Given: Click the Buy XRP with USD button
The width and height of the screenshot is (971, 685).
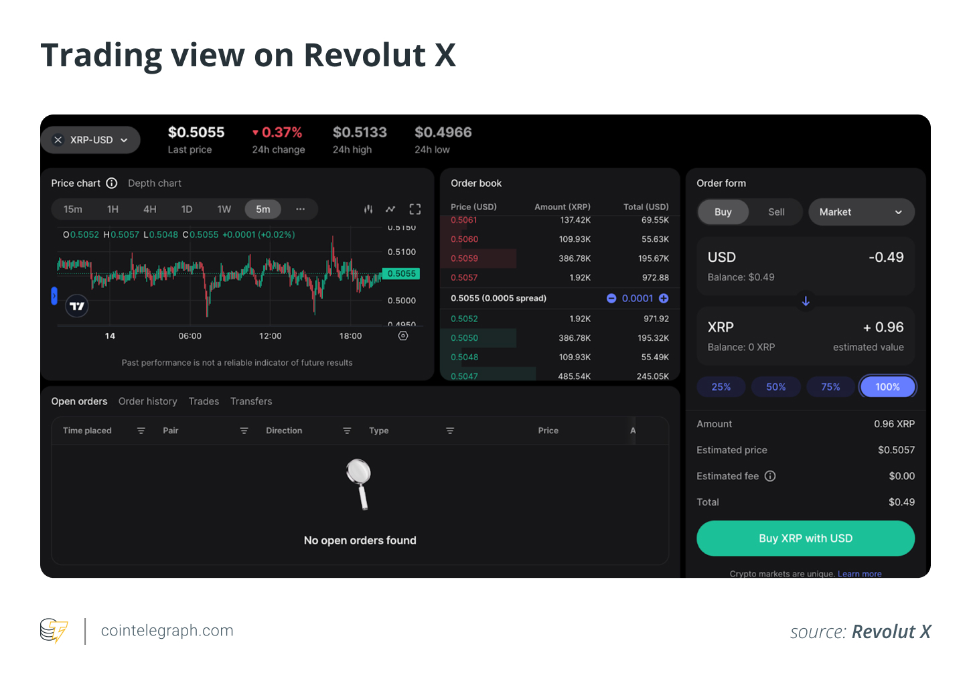Looking at the screenshot, I should point(806,538).
